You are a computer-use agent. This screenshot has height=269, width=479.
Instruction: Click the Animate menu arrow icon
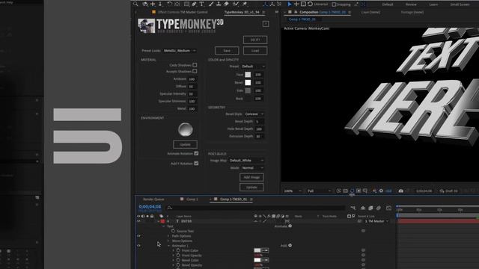(290, 226)
